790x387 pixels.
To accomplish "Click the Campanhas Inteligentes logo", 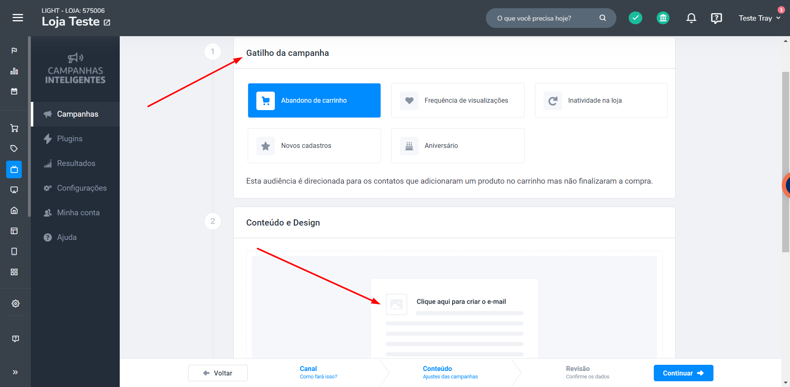I will [x=75, y=69].
